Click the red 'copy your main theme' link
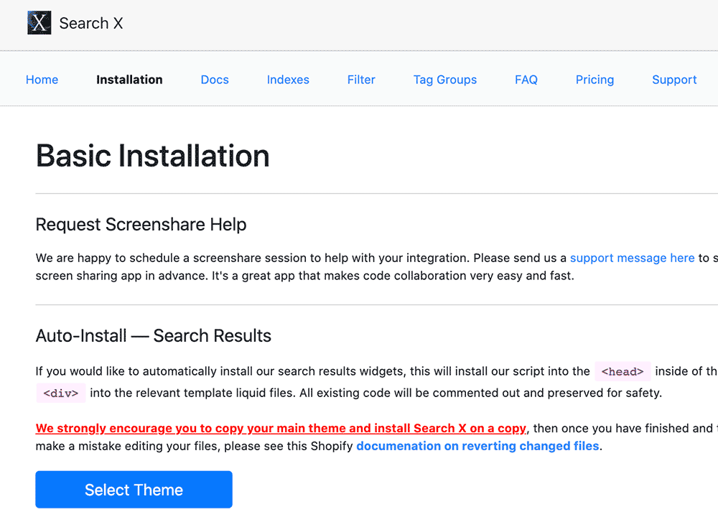The image size is (718, 522). click(x=281, y=428)
